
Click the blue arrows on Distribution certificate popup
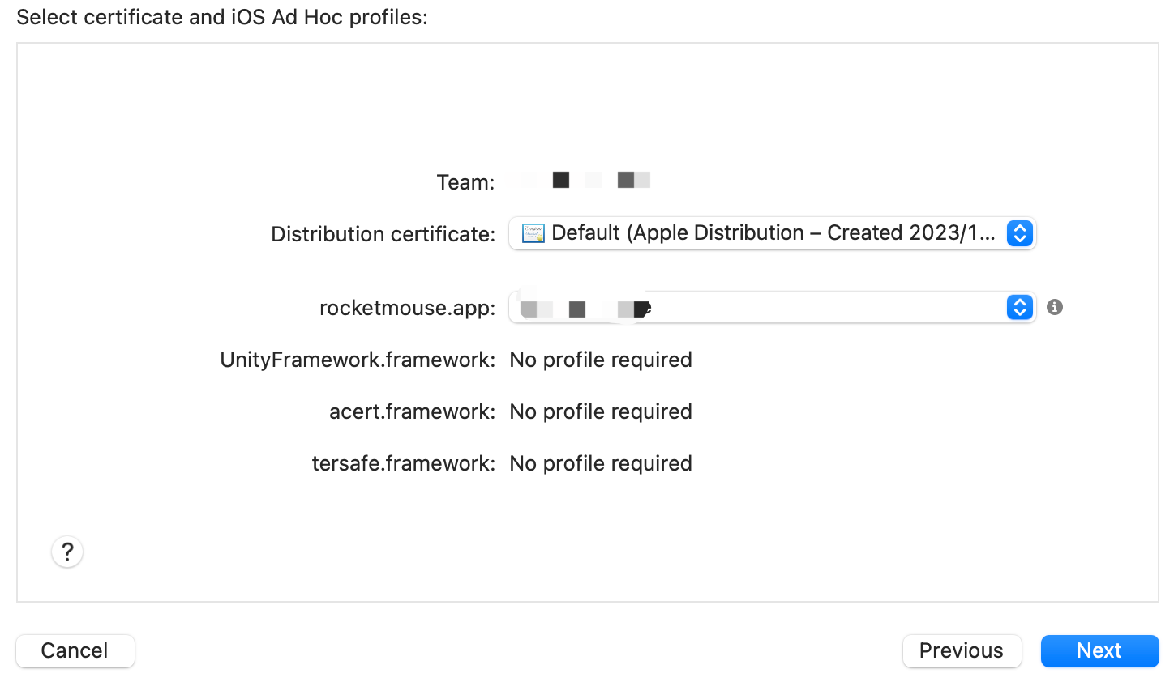[1019, 233]
